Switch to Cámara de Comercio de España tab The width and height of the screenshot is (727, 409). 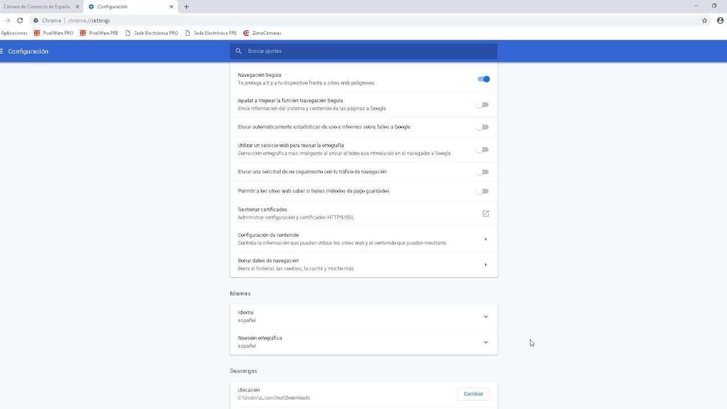[37, 7]
